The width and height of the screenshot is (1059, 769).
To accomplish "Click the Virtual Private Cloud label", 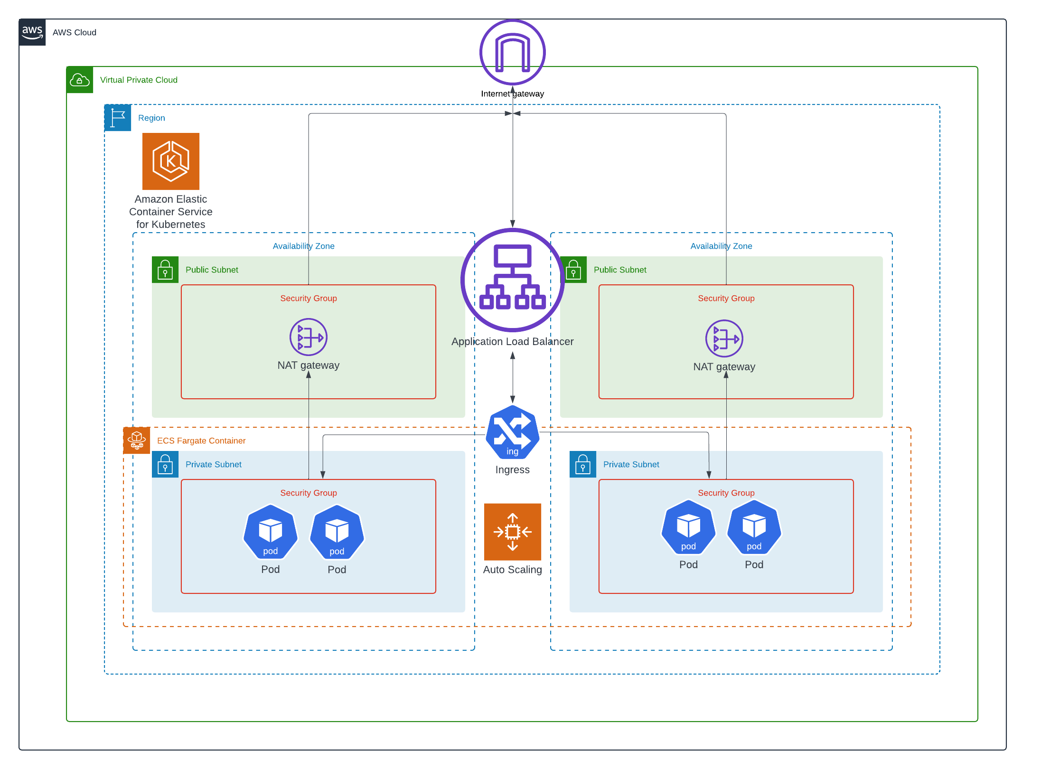I will 139,80.
